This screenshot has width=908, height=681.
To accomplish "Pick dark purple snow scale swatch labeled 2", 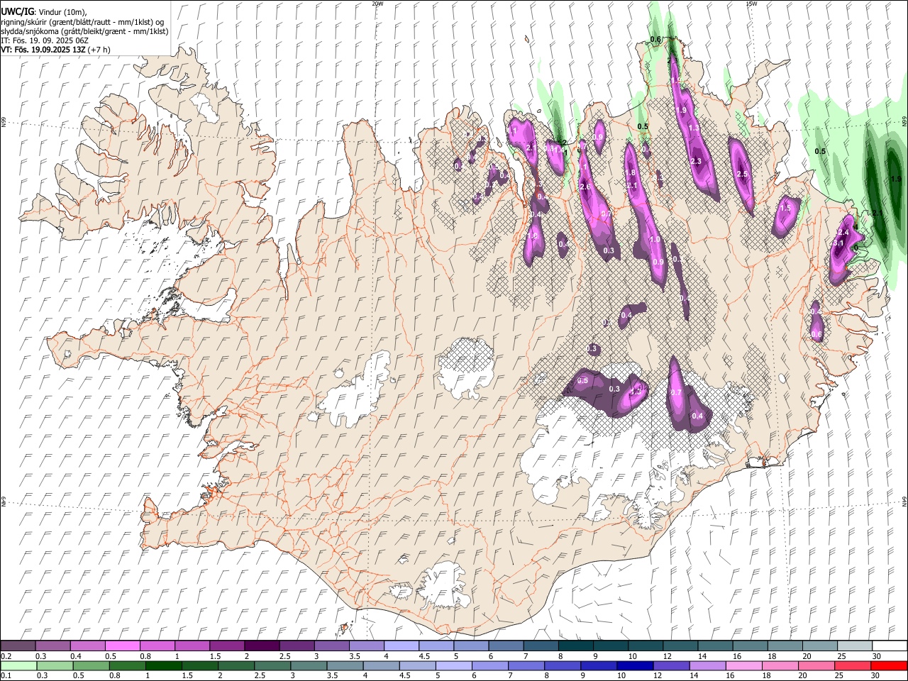I will click(x=262, y=646).
